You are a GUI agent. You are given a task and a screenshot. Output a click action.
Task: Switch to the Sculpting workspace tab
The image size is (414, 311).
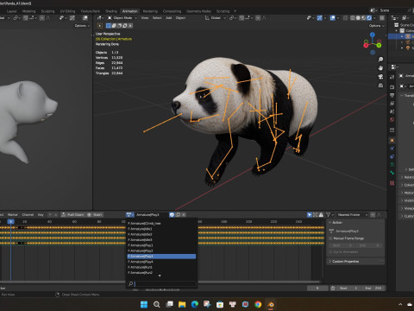[47, 11]
